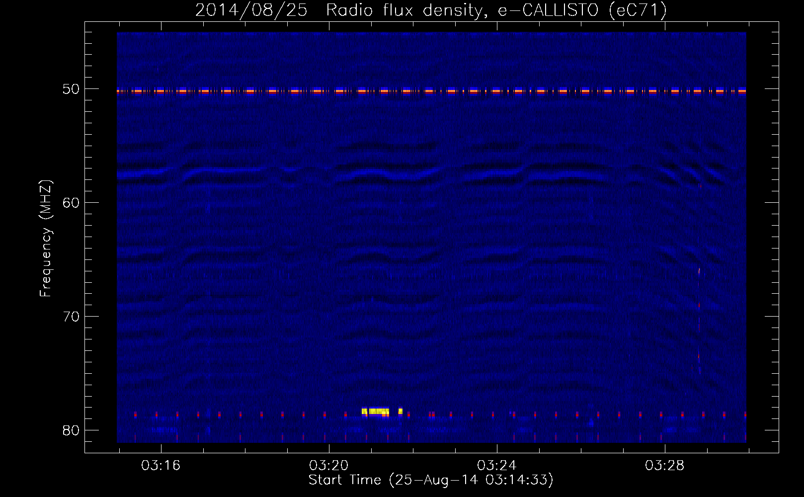
Task: Click the 70 frequency tick label
Action: [71, 317]
